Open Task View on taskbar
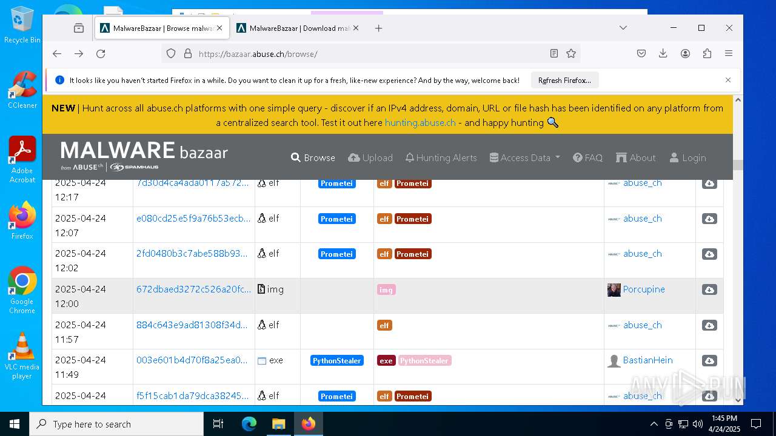776x436 pixels. point(218,424)
